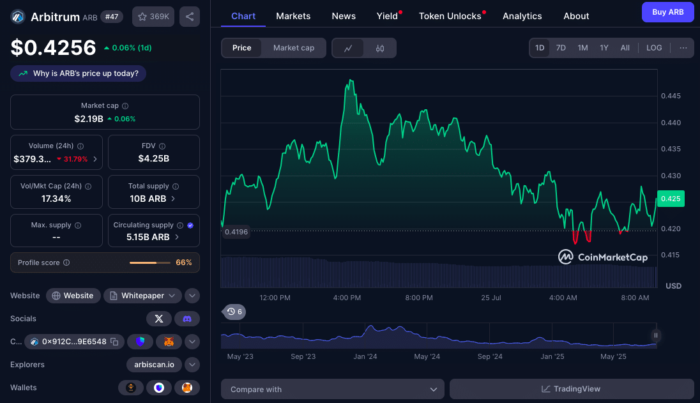Select the 1Y time range
This screenshot has width=700, height=403.
tap(604, 48)
